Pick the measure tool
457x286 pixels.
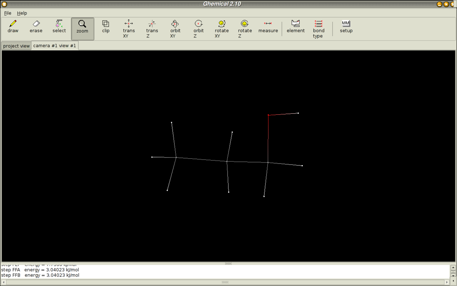tap(268, 27)
